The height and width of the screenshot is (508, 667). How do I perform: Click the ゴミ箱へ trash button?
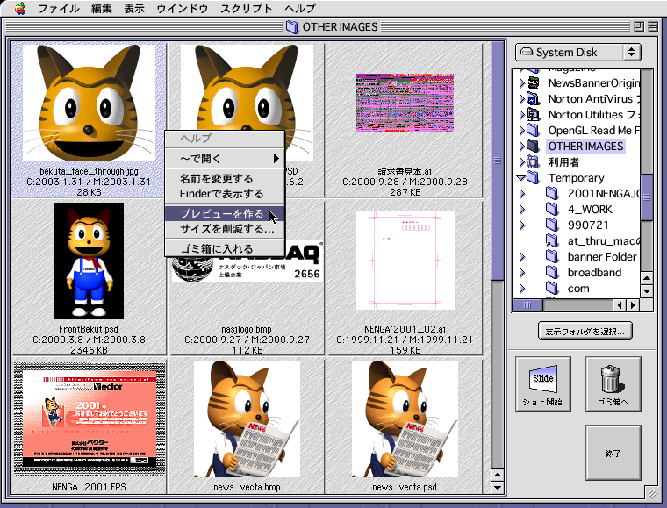613,384
